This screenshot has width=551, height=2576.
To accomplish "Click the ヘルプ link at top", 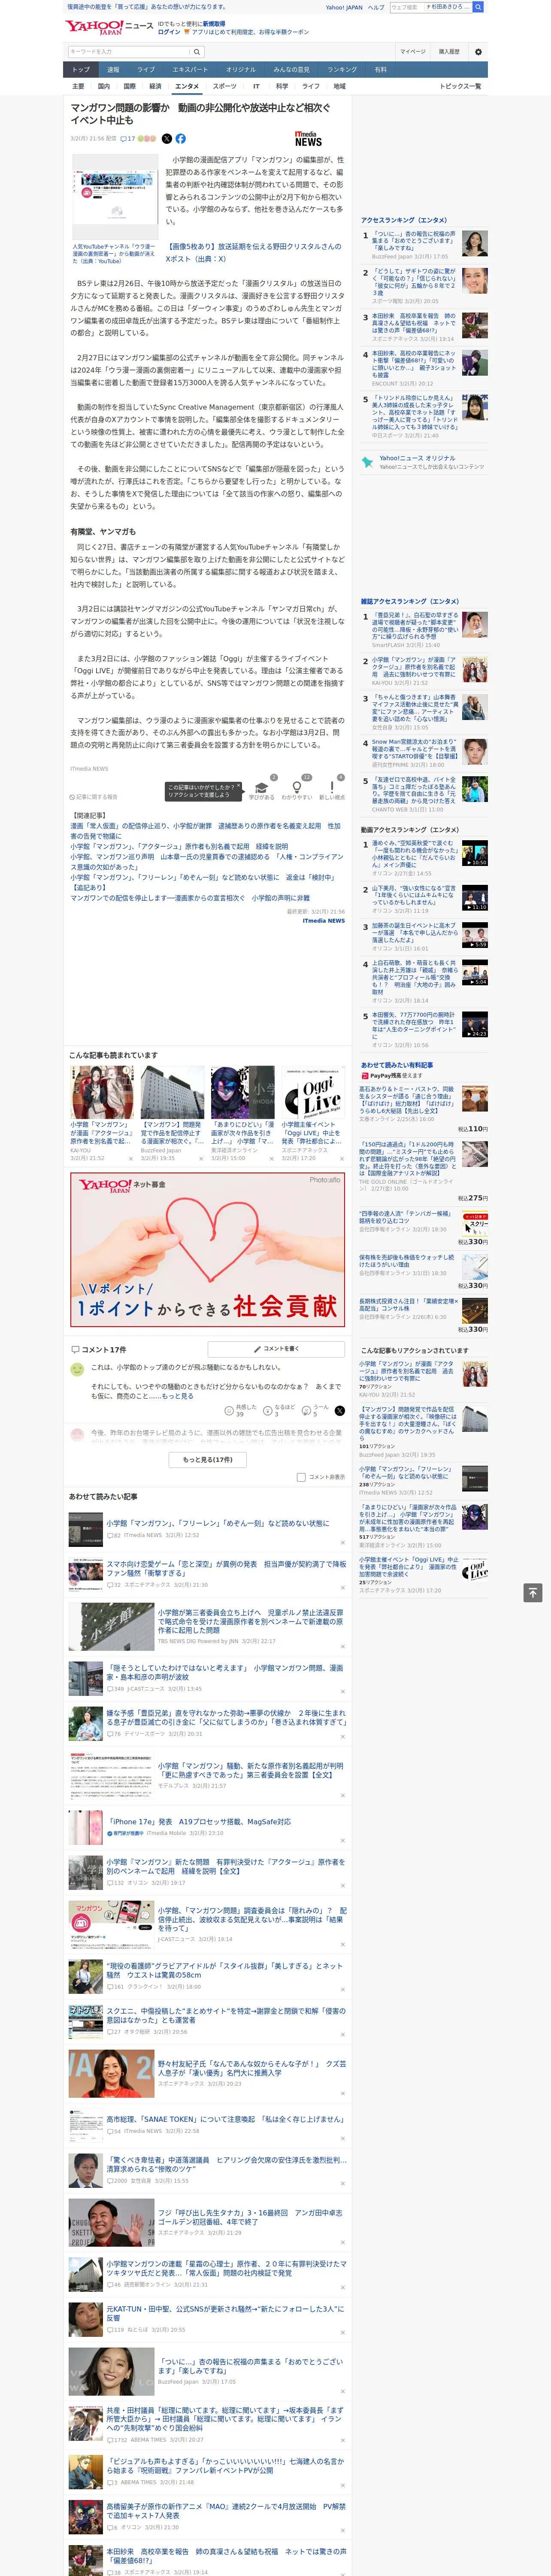I will pos(376,7).
